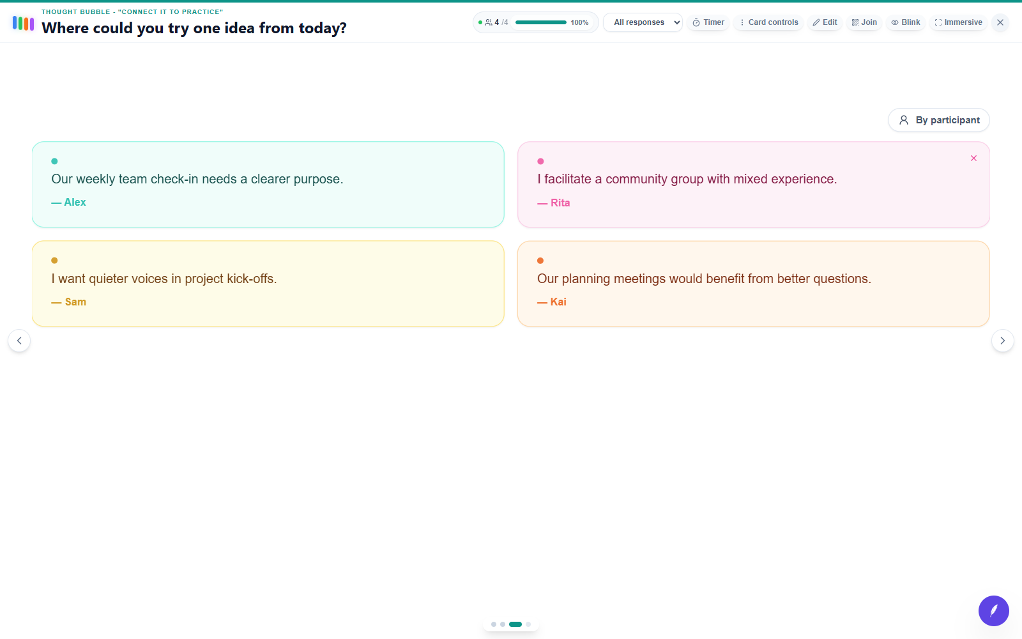This screenshot has width=1022, height=639.
Task: Select Rita's community group response text
Action: pos(687,179)
